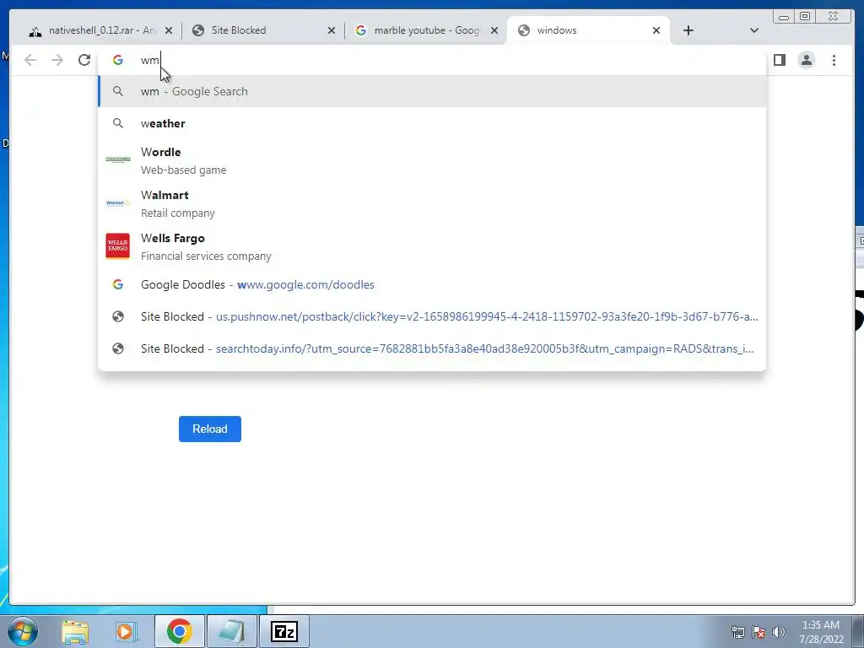Open the Windows Start orb
Viewport: 864px width, 648px height.
coord(23,631)
